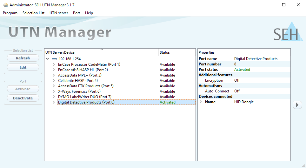
Task: Click Port name value Digital Detective Products
Action: pos(256,59)
